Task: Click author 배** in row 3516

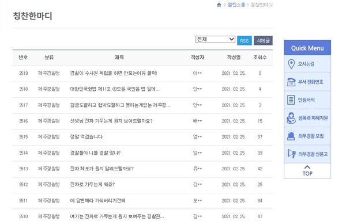Action: pos(197,121)
